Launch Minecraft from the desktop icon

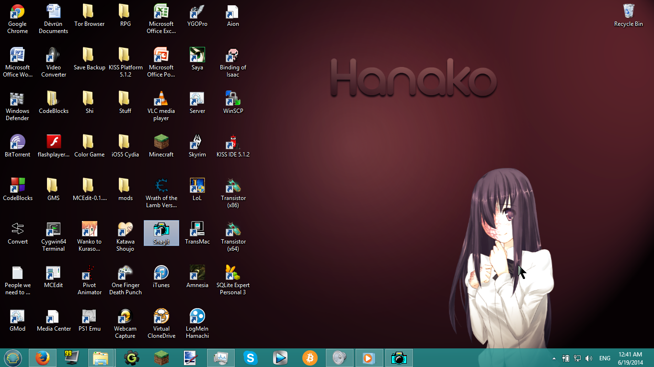point(161,146)
